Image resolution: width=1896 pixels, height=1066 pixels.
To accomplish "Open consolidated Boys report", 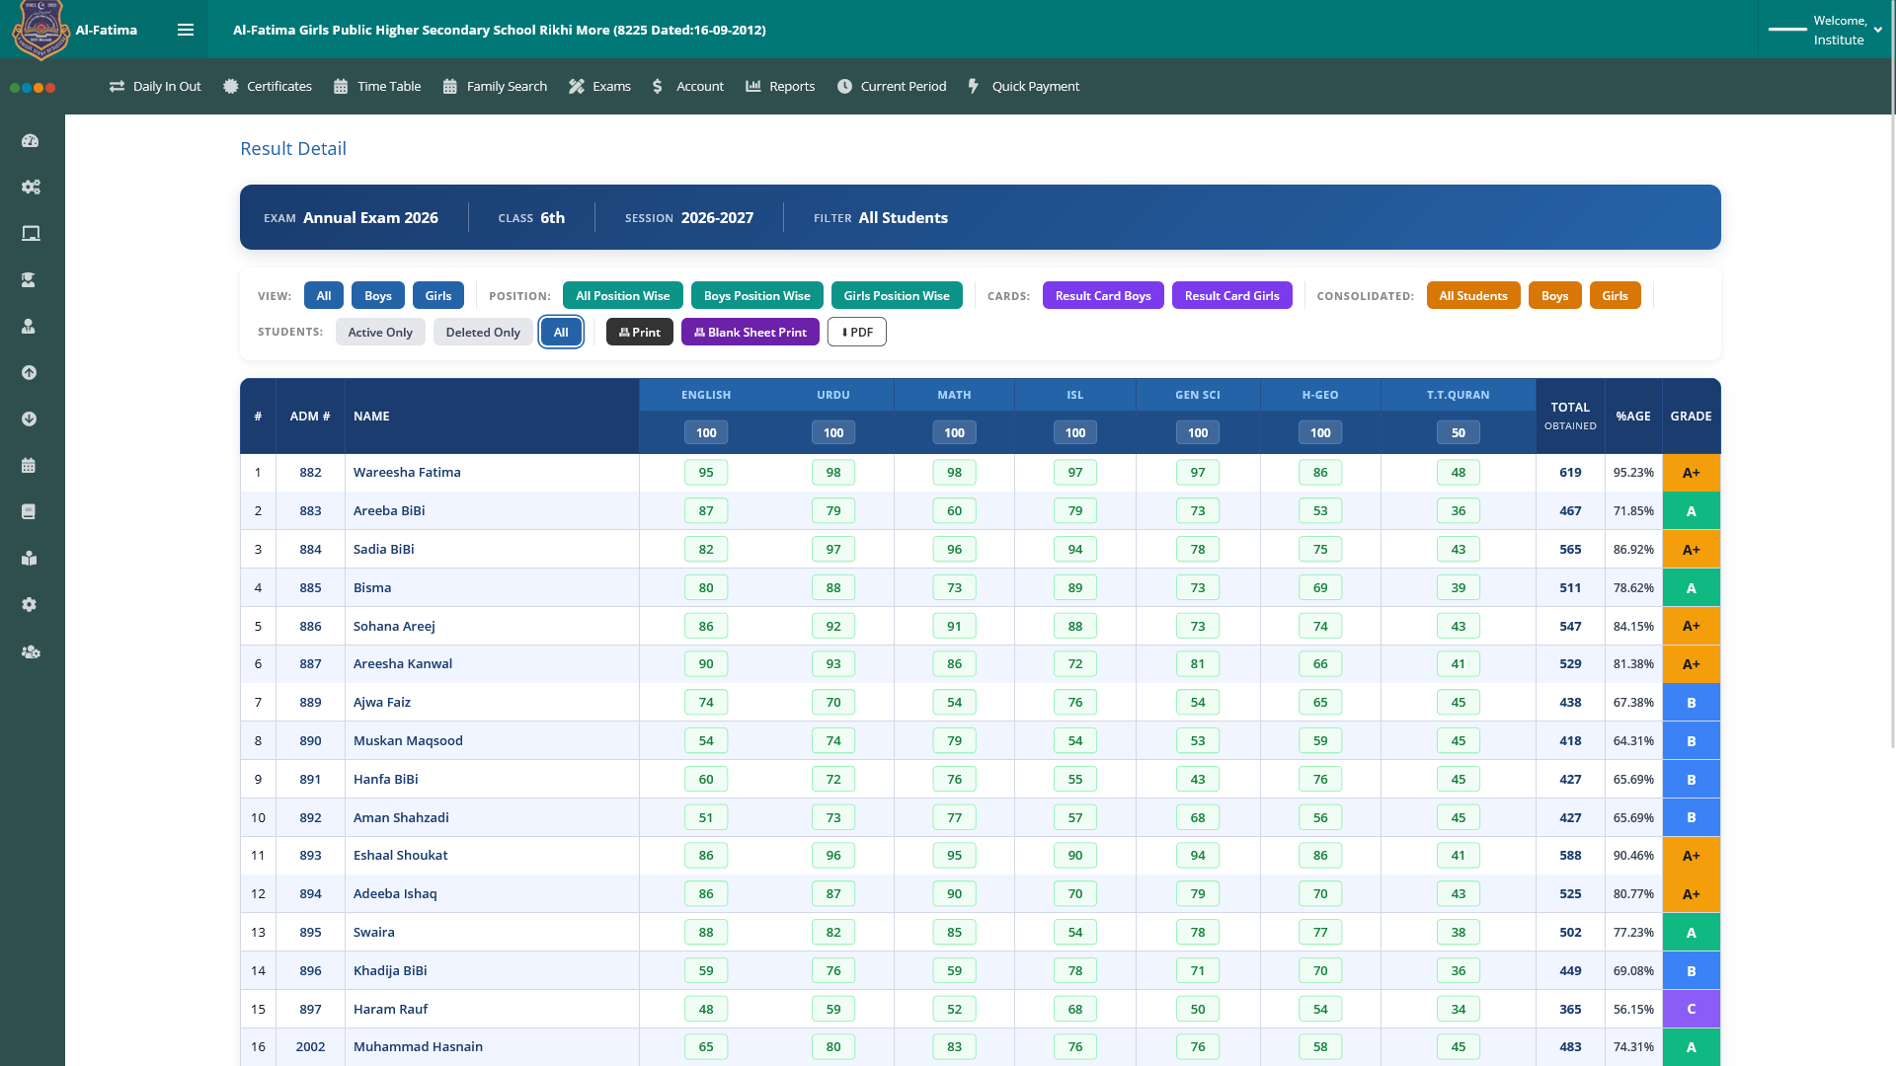I will click(1555, 296).
